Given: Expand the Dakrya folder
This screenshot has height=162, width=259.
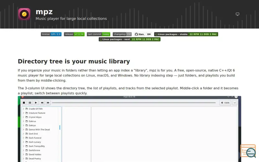Looking at the screenshot, I should coord(23,125).
